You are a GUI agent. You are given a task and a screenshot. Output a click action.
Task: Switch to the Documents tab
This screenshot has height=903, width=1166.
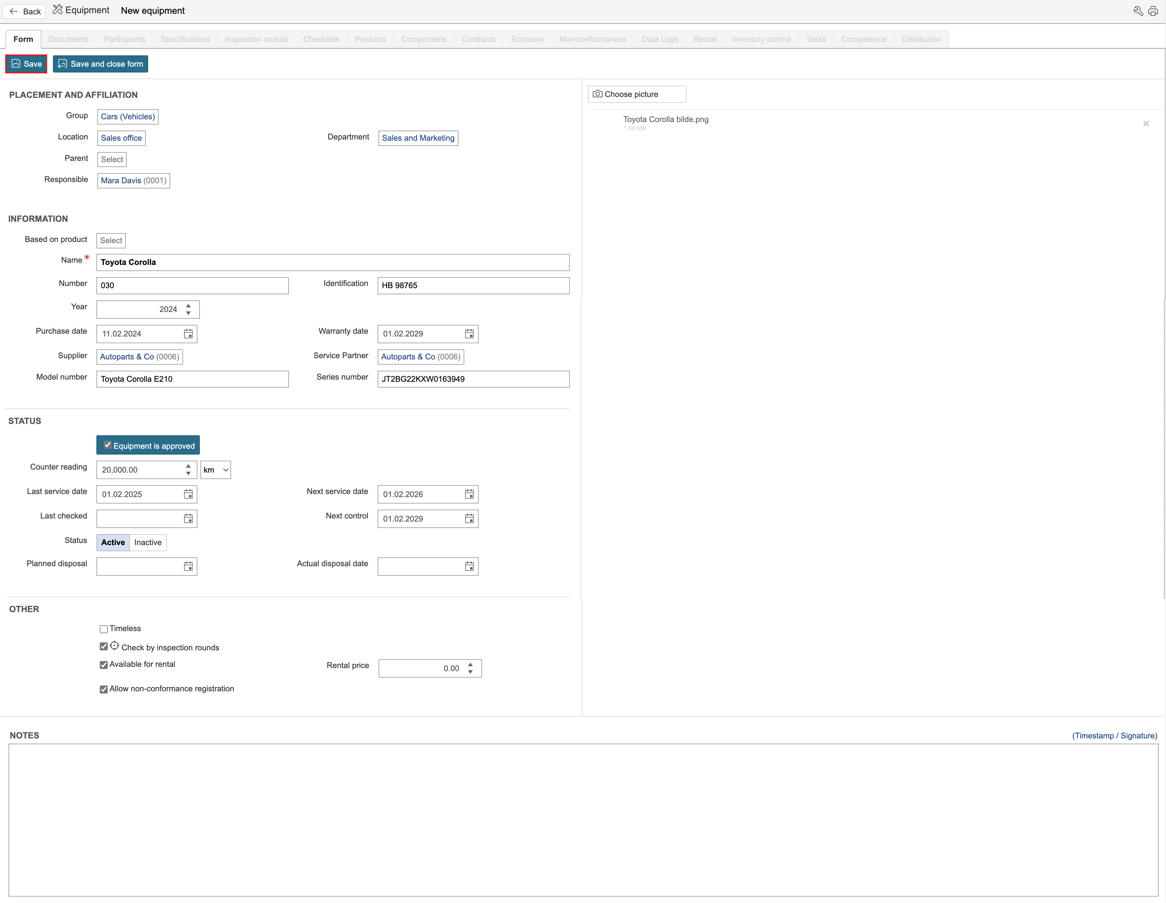tap(68, 39)
